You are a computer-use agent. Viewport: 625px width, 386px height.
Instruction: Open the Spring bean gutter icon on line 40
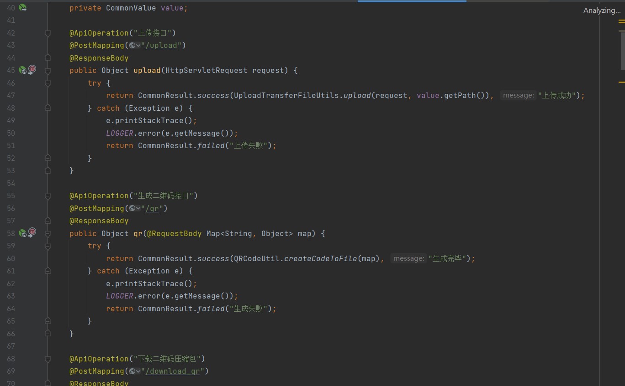tap(22, 7)
